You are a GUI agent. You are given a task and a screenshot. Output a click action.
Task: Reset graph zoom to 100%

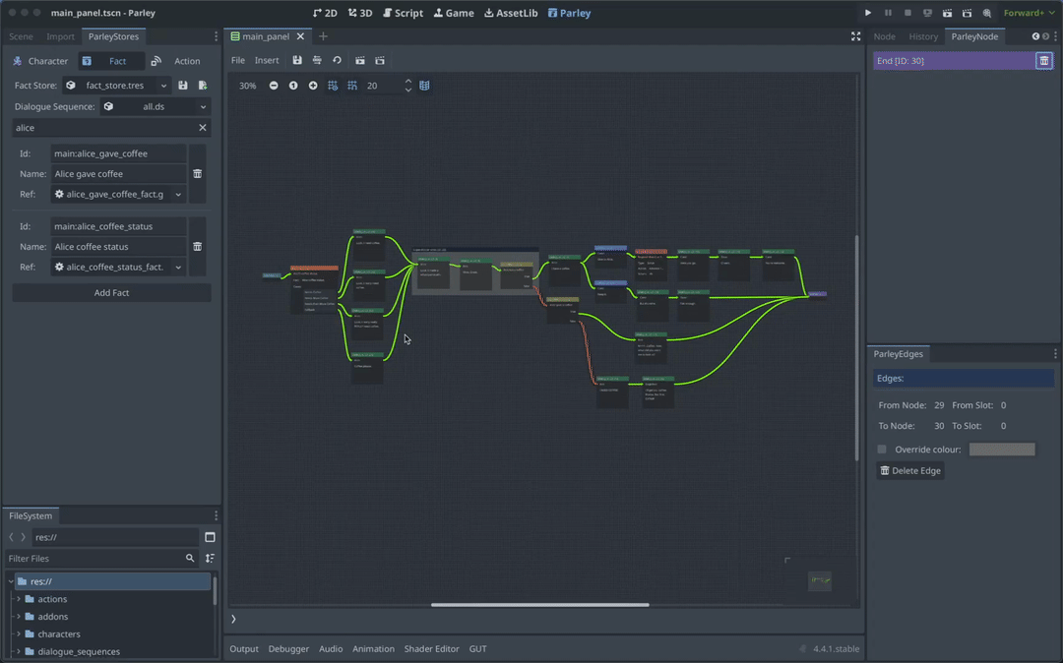click(291, 86)
